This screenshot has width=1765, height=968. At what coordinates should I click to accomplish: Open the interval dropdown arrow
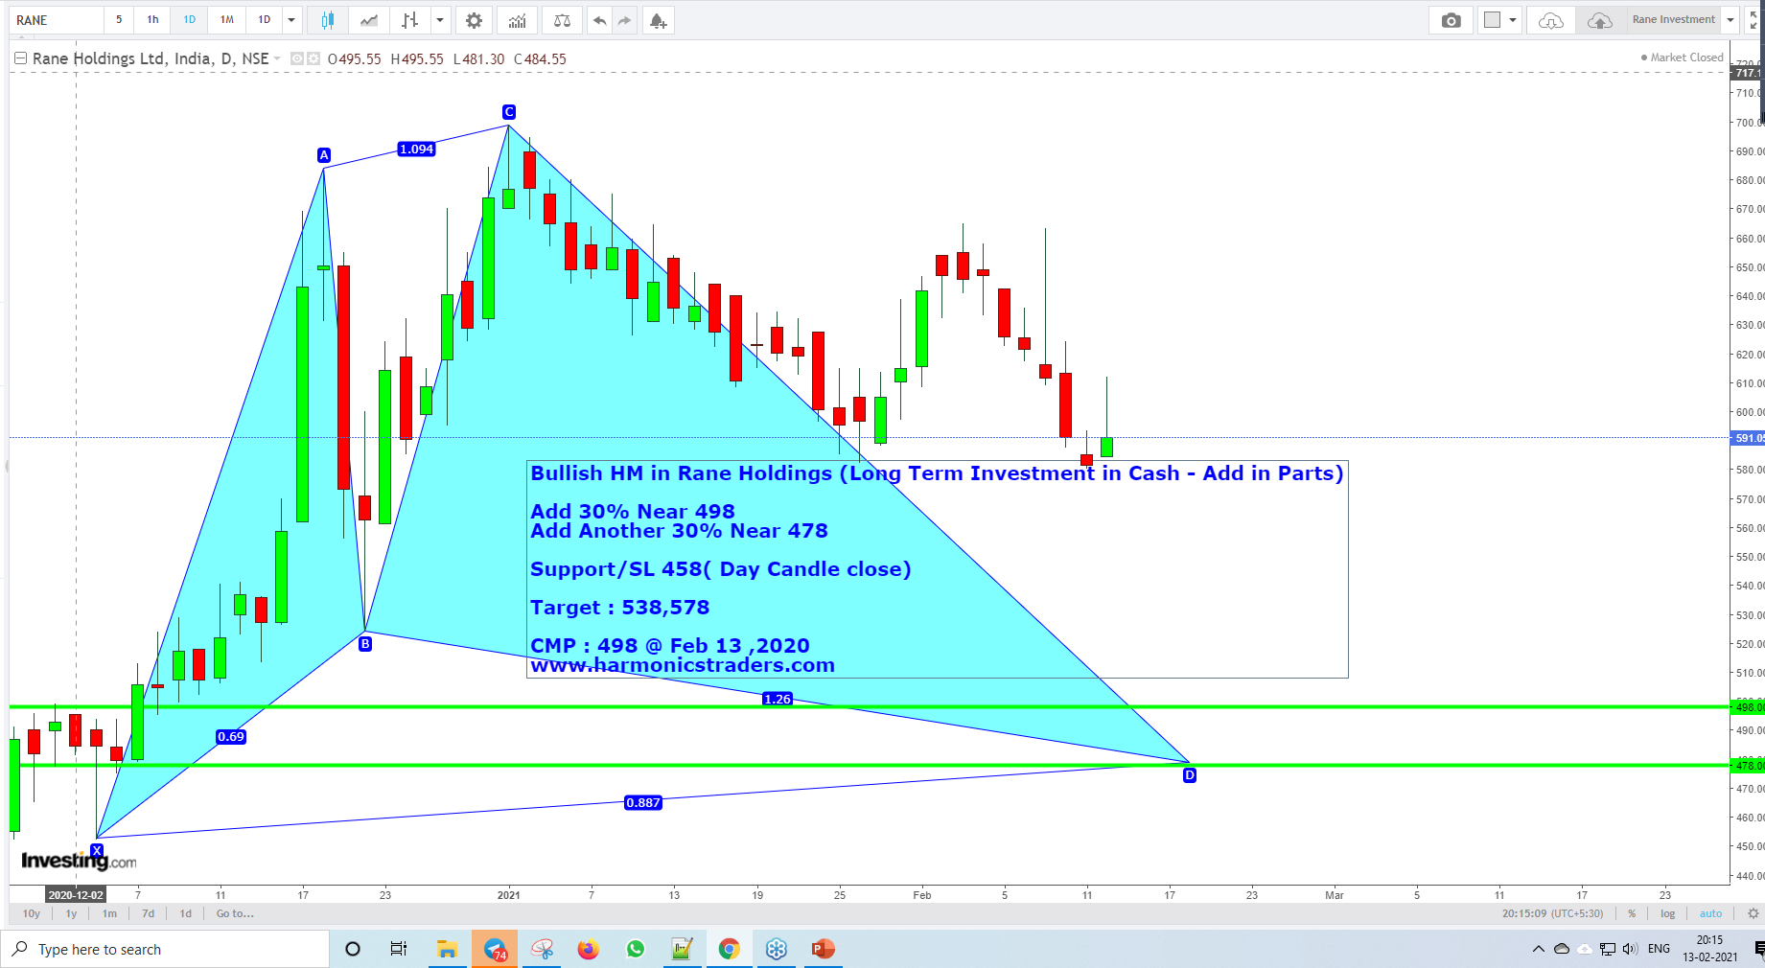pos(291,20)
